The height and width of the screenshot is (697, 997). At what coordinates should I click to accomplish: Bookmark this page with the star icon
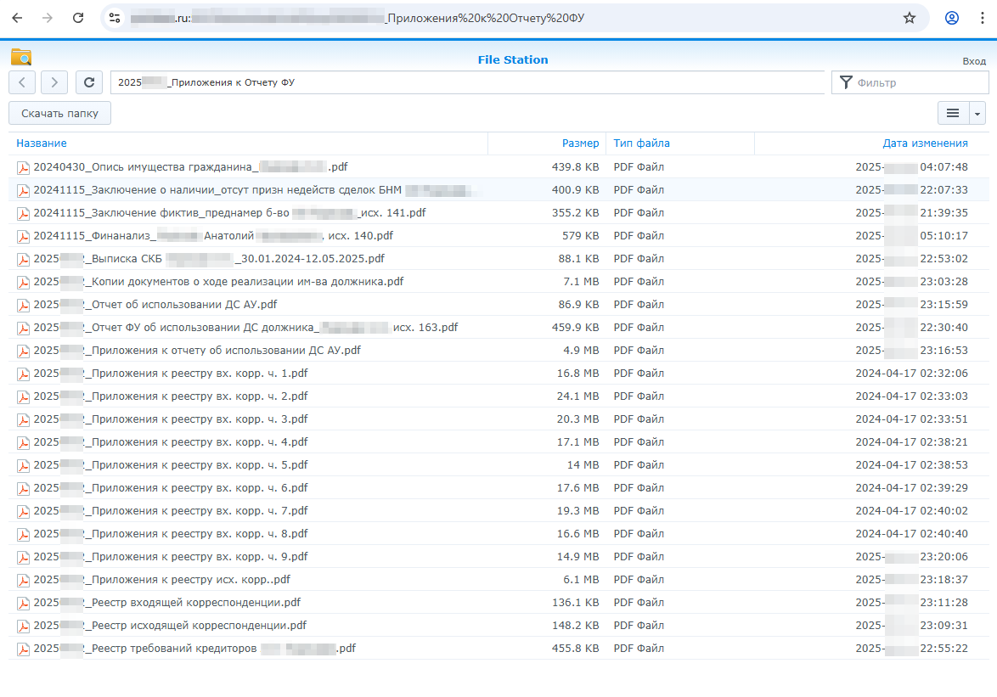click(910, 18)
